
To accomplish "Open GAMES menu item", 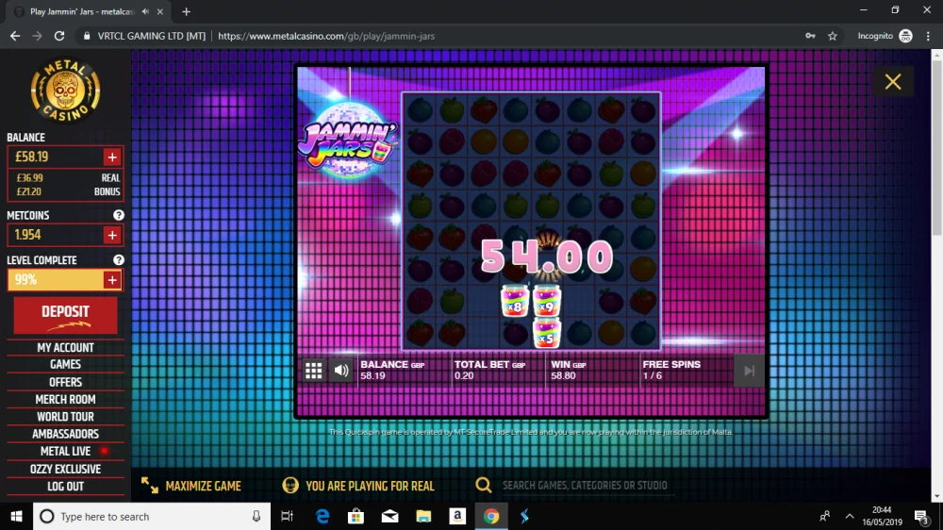I will 66,365.
